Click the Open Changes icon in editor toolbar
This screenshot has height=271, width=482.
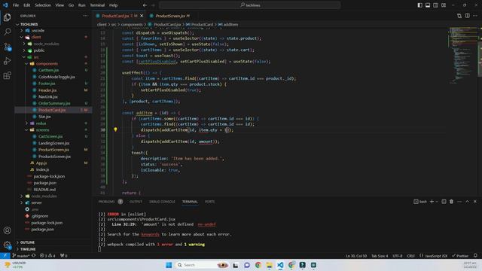[x=459, y=16]
